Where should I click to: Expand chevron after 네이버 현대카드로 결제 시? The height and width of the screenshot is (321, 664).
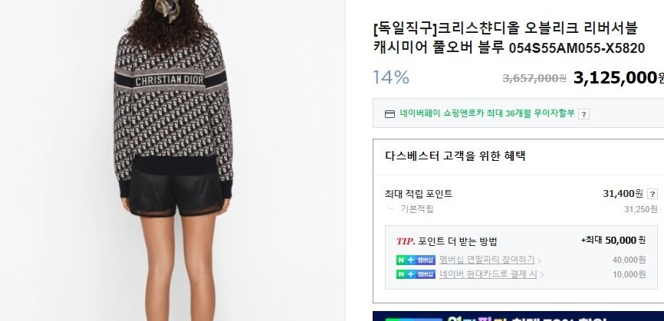[541, 275]
